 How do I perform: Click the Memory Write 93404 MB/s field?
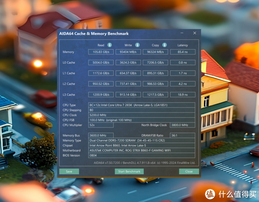pos(128,52)
